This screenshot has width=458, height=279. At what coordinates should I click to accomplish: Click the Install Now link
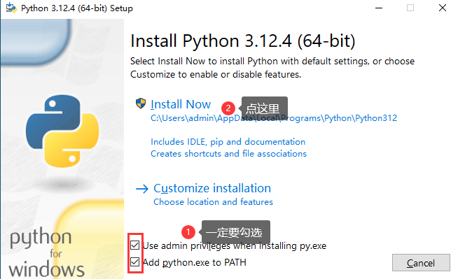click(x=181, y=104)
